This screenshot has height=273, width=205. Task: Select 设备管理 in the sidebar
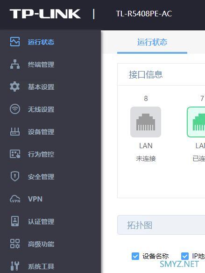click(x=41, y=132)
